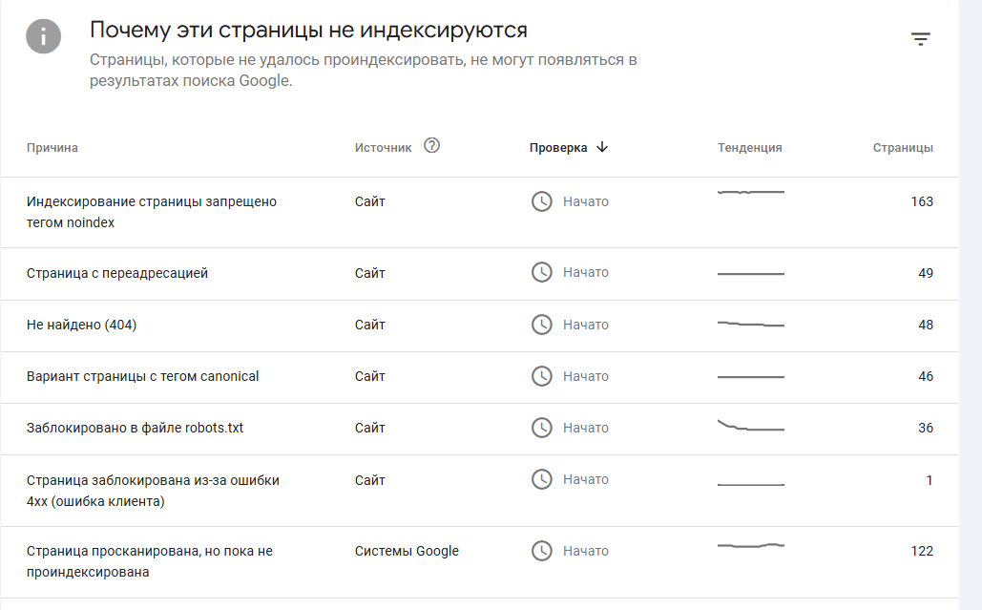Open the 'Страница заблокирована из-за ошибки 4xx' row
The width and height of the screenshot is (982, 610).
pyautogui.click(x=480, y=491)
